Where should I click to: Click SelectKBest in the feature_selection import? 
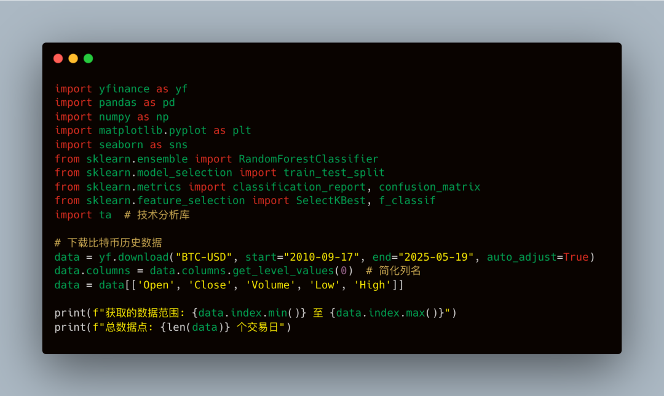coord(331,200)
